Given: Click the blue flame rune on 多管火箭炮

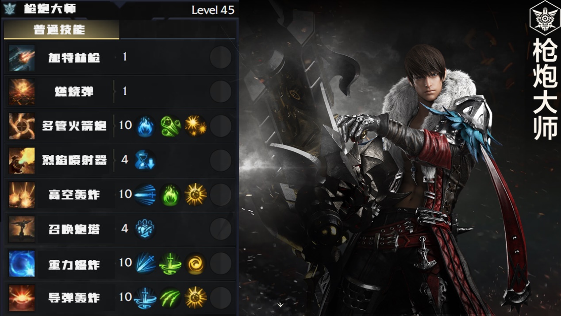Looking at the screenshot, I should 145,126.
